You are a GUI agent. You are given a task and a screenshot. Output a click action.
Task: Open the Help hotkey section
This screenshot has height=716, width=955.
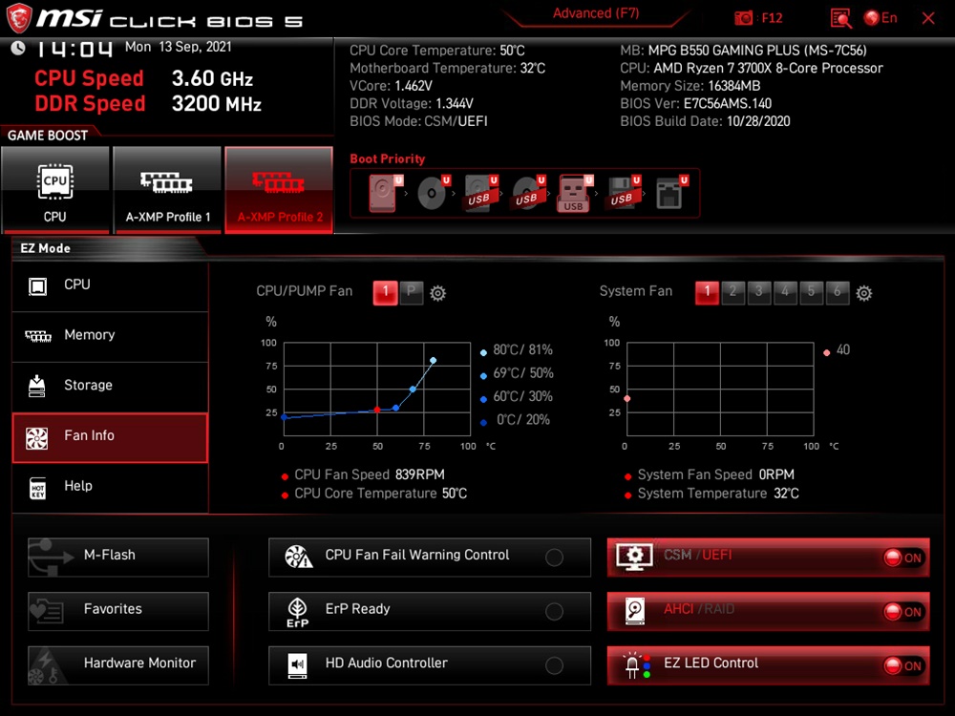110,487
